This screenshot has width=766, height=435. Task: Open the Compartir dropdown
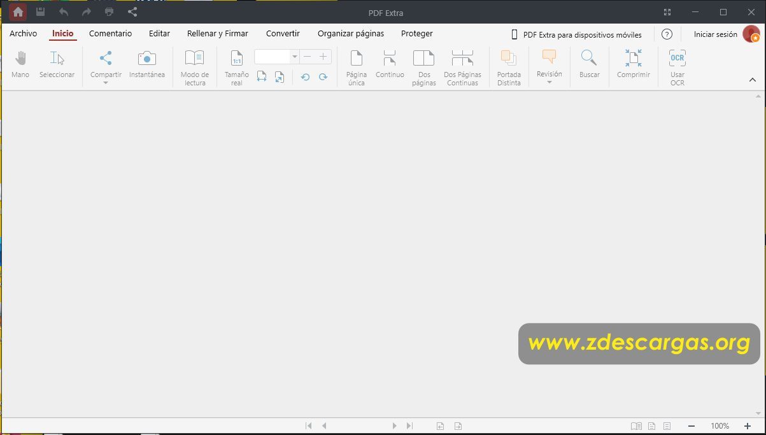(106, 68)
